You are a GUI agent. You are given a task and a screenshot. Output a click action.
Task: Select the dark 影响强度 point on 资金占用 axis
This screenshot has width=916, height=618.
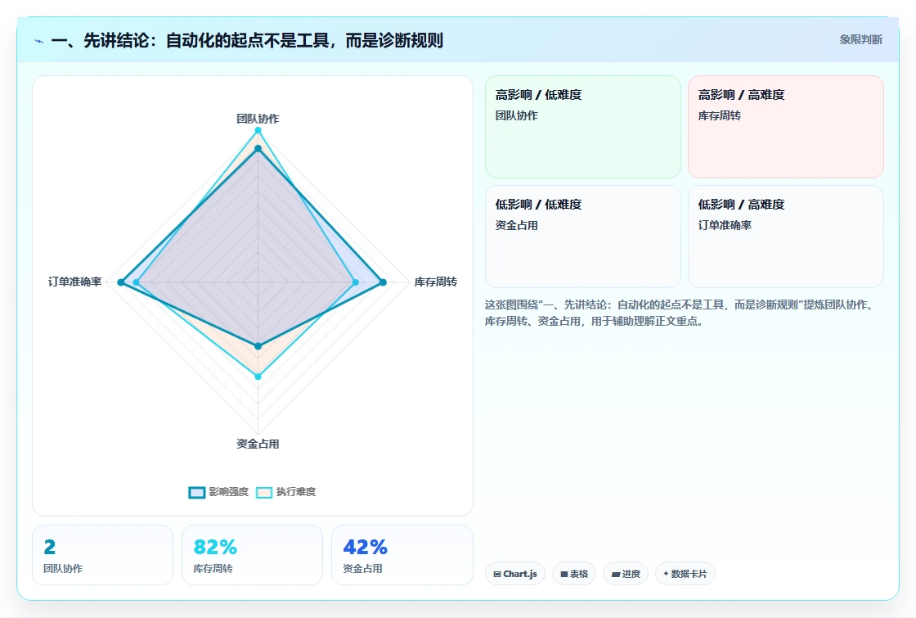coord(258,346)
